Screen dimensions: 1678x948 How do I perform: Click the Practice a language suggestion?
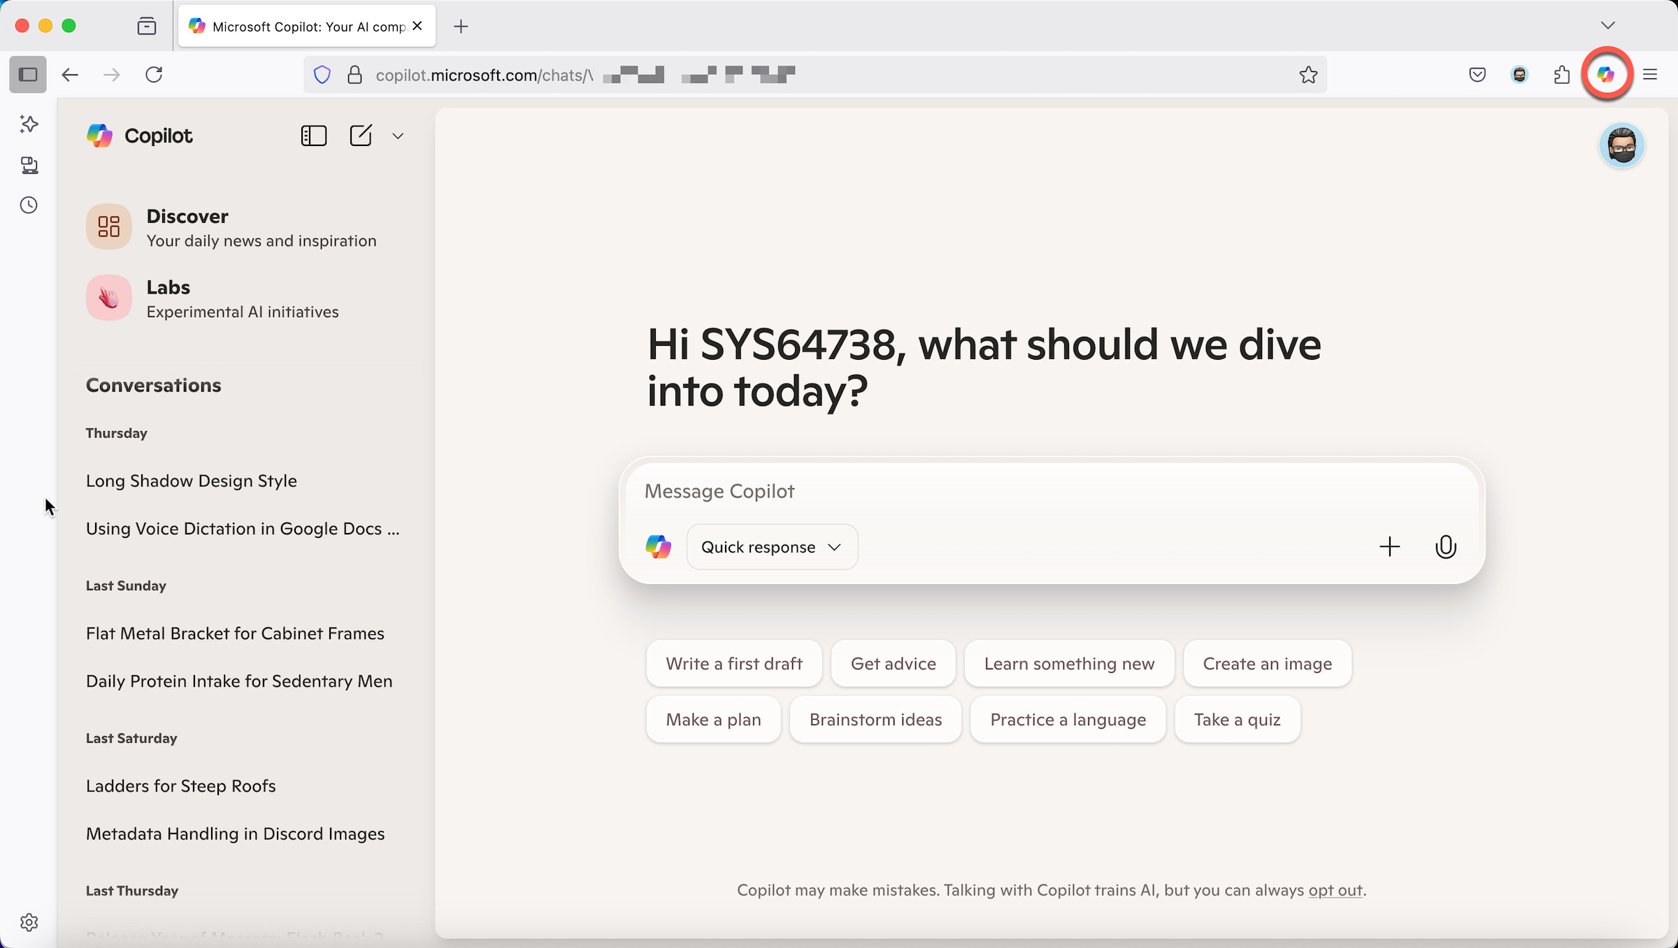pyautogui.click(x=1068, y=720)
